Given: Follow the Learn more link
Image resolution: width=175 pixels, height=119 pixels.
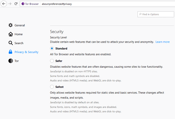Looking at the screenshot, I should tap(163, 42).
